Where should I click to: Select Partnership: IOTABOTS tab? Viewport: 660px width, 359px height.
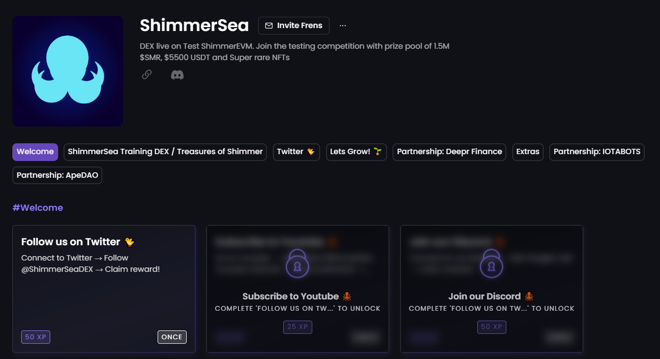[x=597, y=152]
